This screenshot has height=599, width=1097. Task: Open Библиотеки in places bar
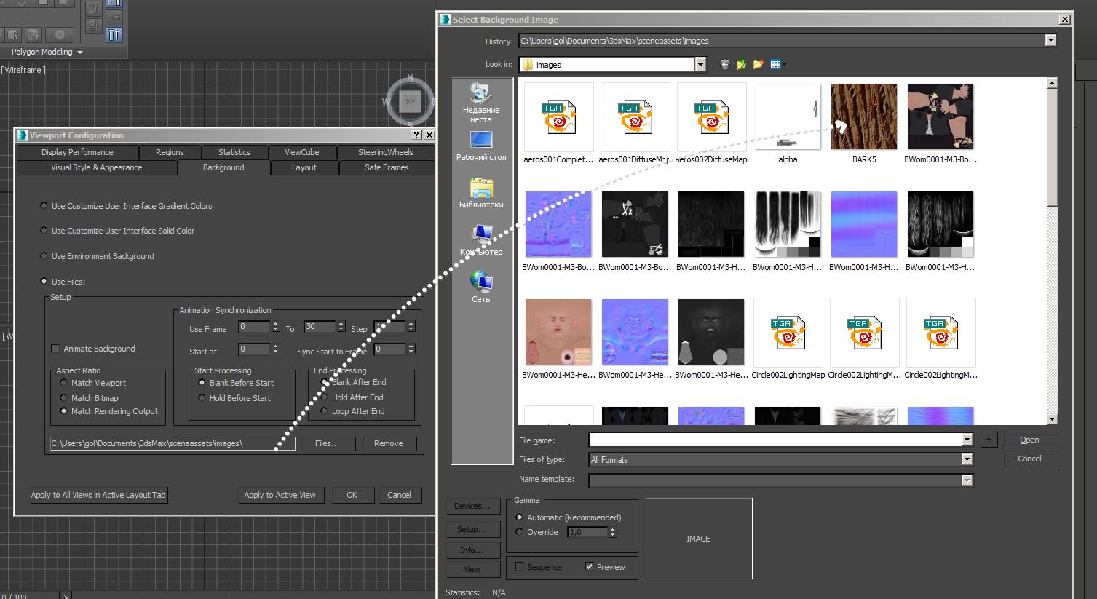point(480,193)
